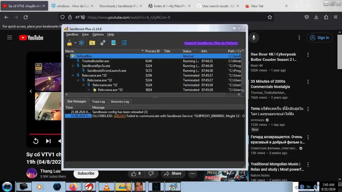The image size is (342, 192).
Task: Click the Share button under the video
Action: [173, 174]
